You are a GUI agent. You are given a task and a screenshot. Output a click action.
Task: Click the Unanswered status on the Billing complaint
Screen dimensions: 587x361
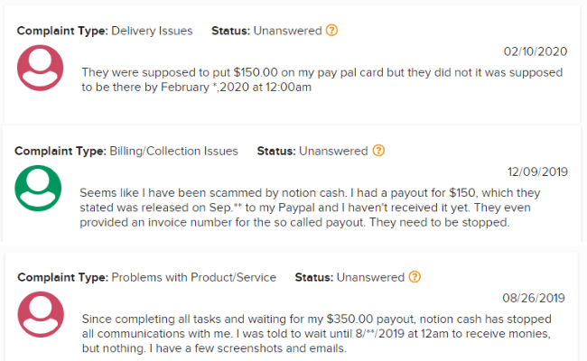coord(333,151)
